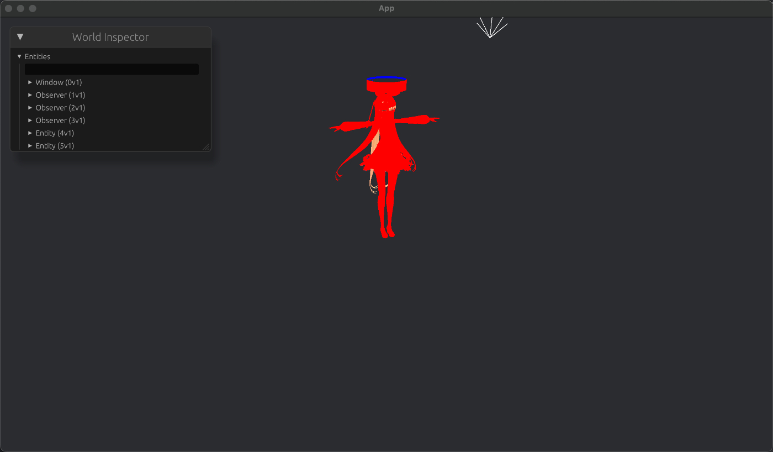Collapse the World Inspector panel triangle
This screenshot has height=452, width=773.
click(x=20, y=37)
